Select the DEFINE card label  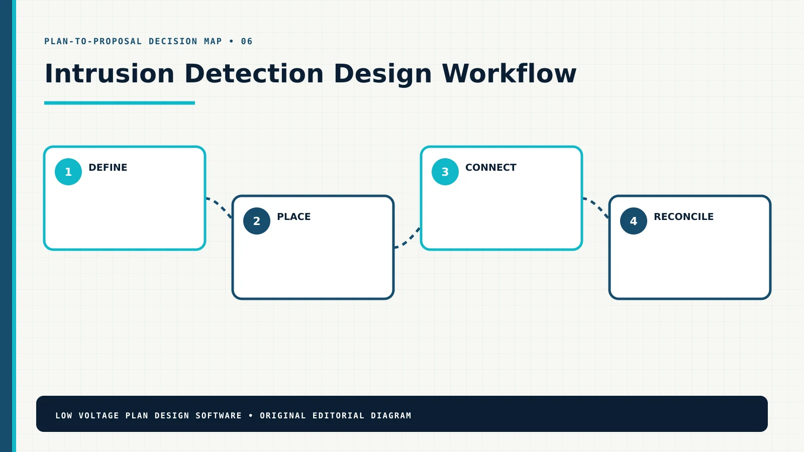(108, 167)
